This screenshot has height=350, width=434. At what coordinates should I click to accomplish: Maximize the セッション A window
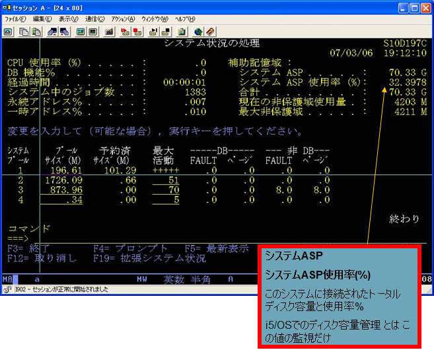click(x=414, y=8)
